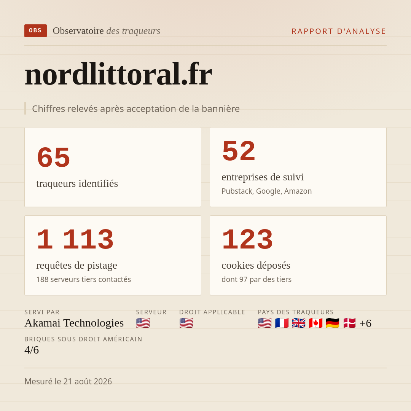Click the 'requêtes de pistage' label

tap(76, 265)
